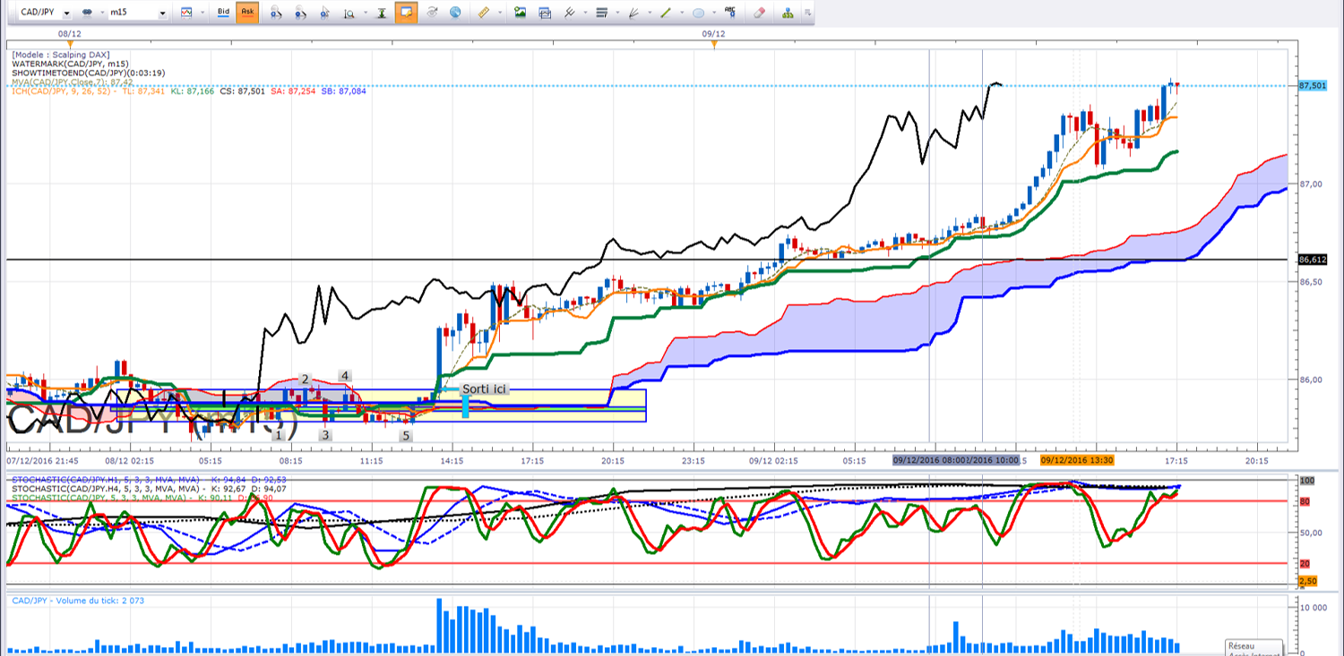Toggle the highlighted orange chart-lock button

405,13
